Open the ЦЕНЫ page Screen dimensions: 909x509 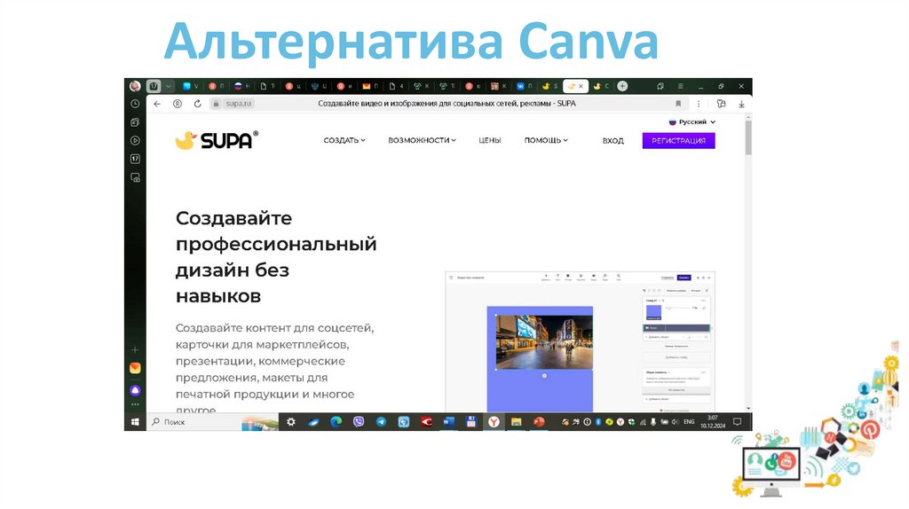point(489,140)
